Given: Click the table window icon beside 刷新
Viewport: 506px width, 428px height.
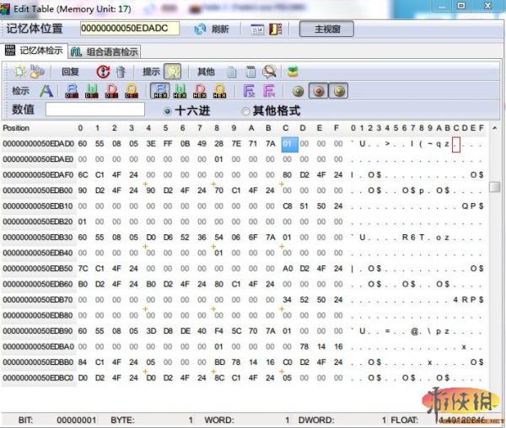Looking at the screenshot, I should click(x=257, y=29).
